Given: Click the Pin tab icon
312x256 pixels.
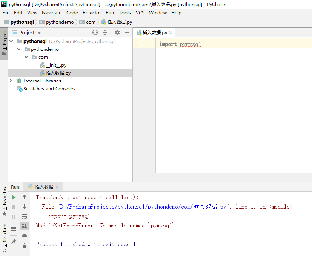Looking at the screenshot, I should tap(14, 241).
